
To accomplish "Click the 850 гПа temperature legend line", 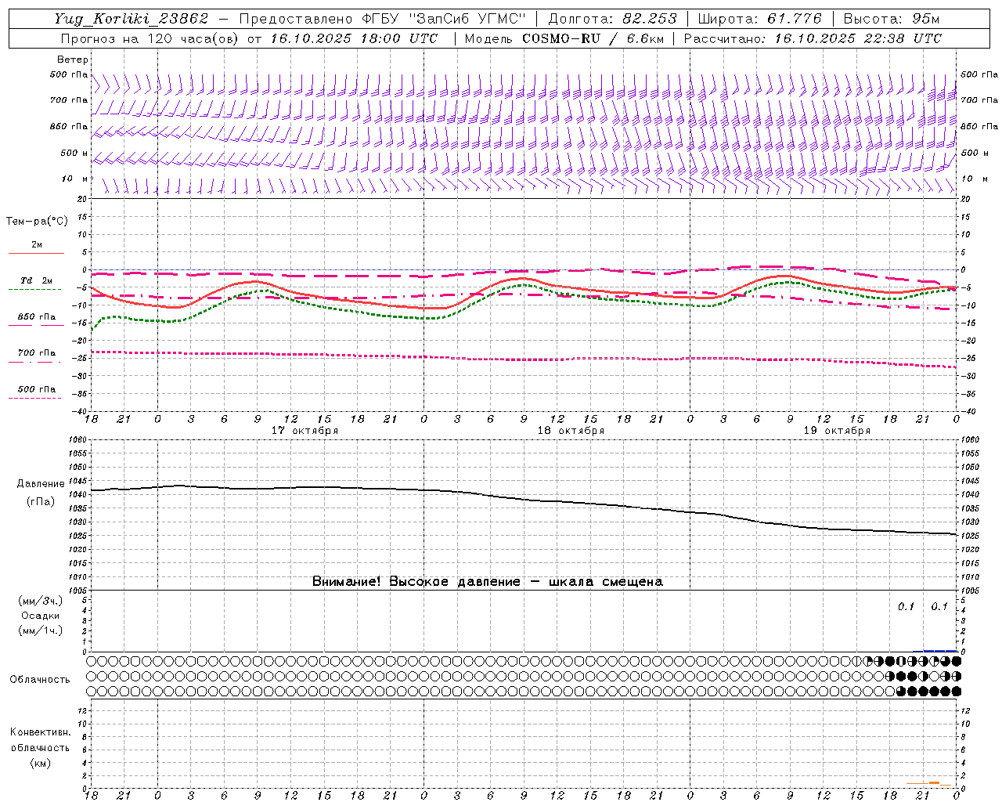I will pos(36,324).
